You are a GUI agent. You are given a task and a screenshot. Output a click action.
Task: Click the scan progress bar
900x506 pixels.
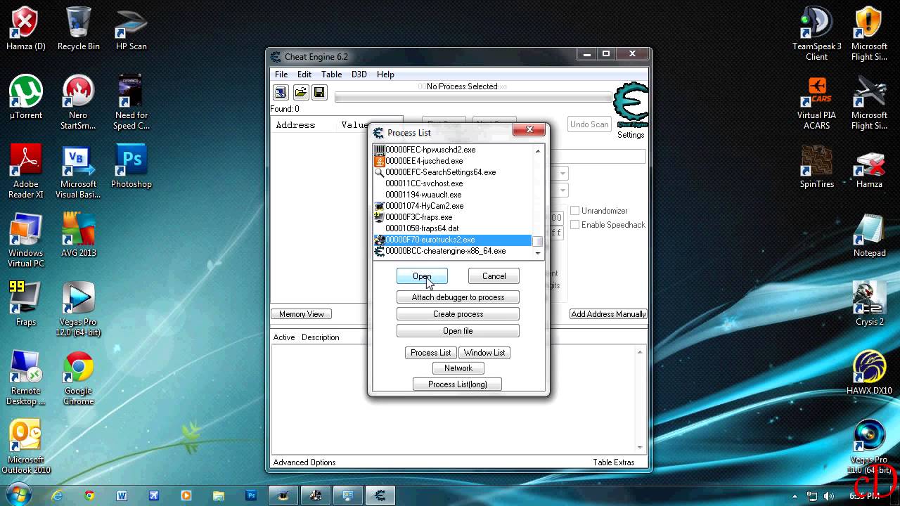click(473, 98)
